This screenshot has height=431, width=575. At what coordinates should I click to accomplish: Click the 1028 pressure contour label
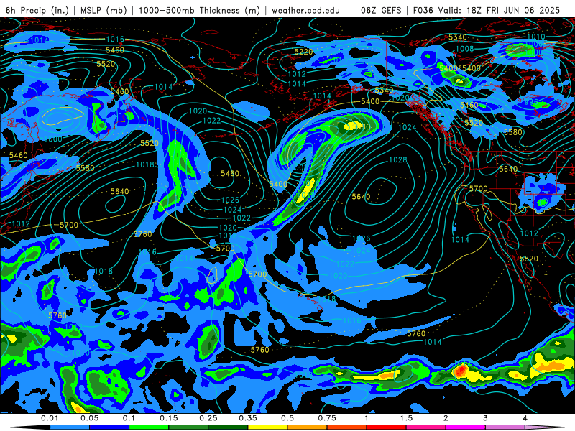(x=398, y=159)
